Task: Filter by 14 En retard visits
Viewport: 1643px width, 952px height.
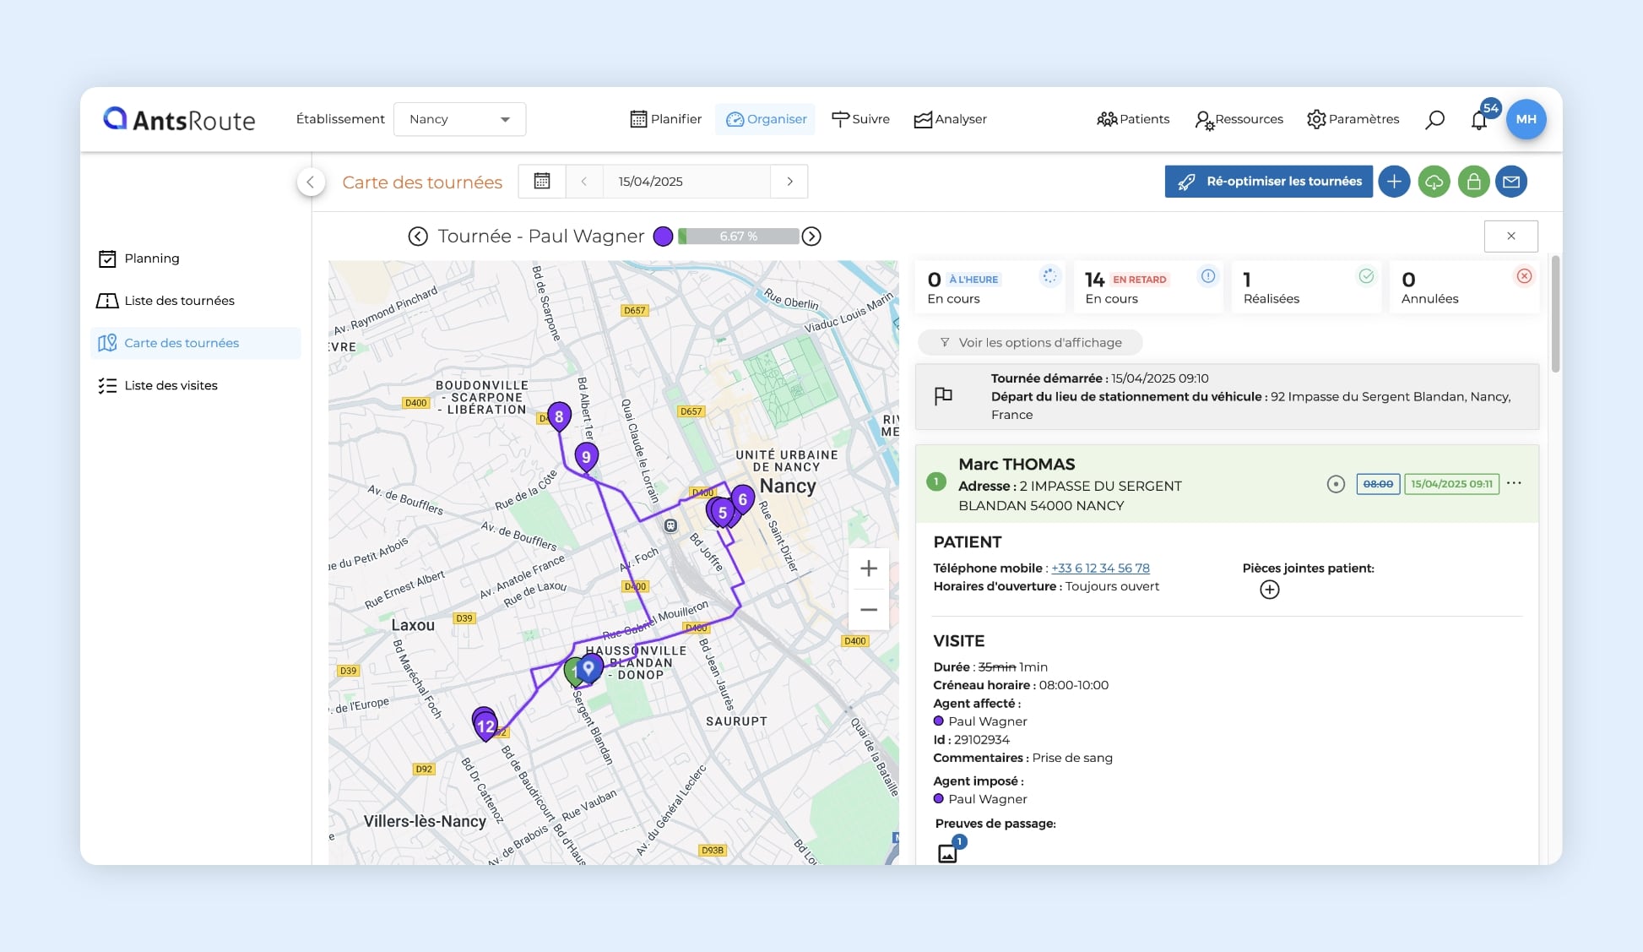Action: (1147, 288)
